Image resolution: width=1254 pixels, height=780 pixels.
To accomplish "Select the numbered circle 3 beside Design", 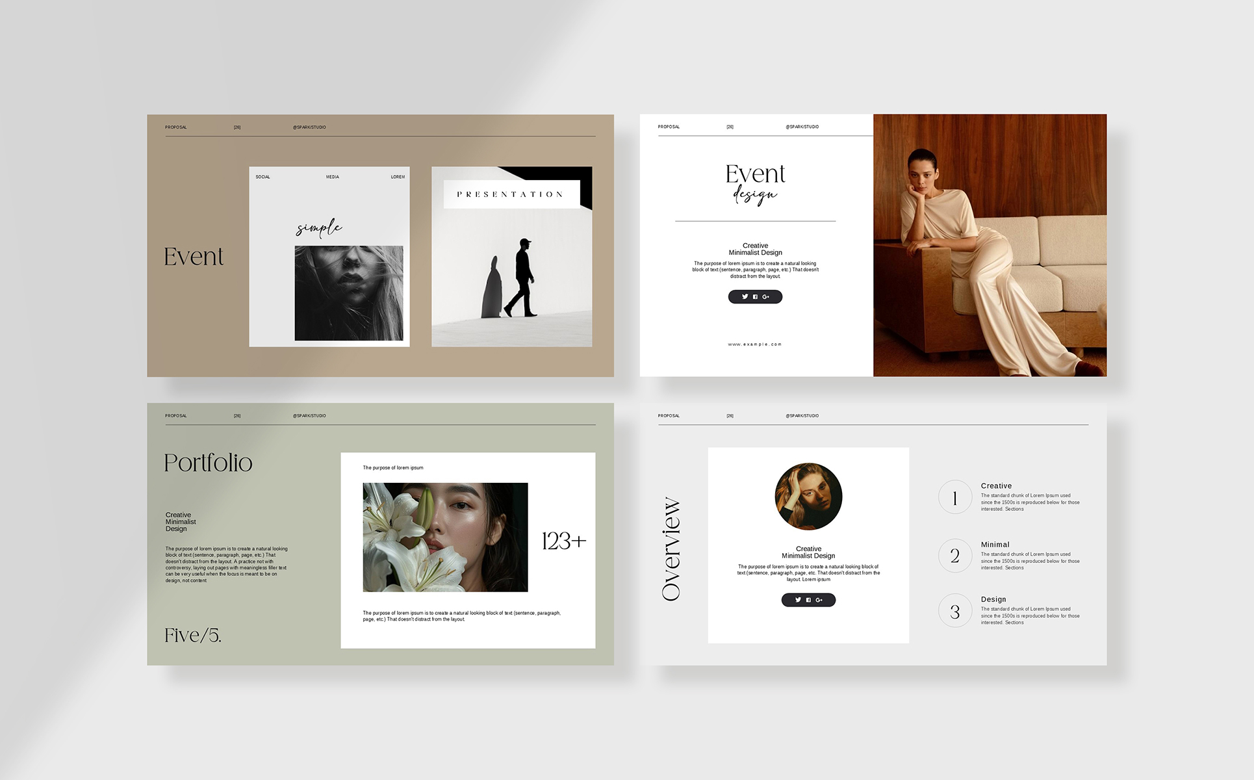I will (954, 611).
